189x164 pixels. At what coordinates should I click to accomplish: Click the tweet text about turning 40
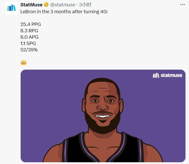pyautogui.click(x=64, y=12)
